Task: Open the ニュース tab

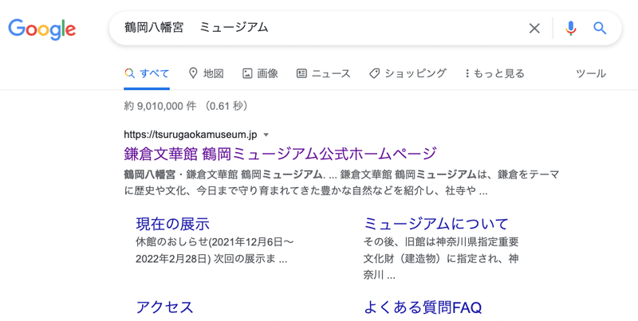Action: 324,73
